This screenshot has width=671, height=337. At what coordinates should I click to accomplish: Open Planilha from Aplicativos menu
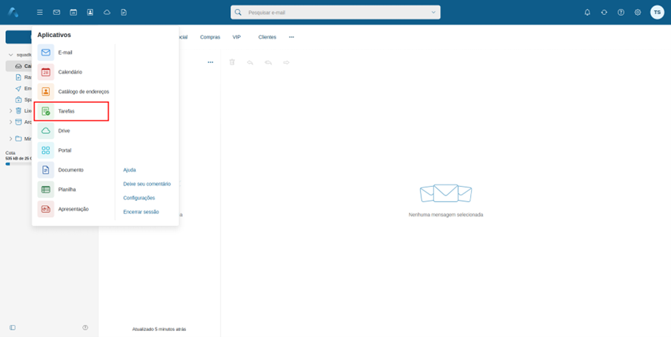[x=73, y=190]
